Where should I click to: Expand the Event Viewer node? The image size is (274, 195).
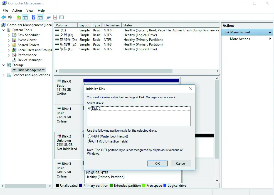9,40
